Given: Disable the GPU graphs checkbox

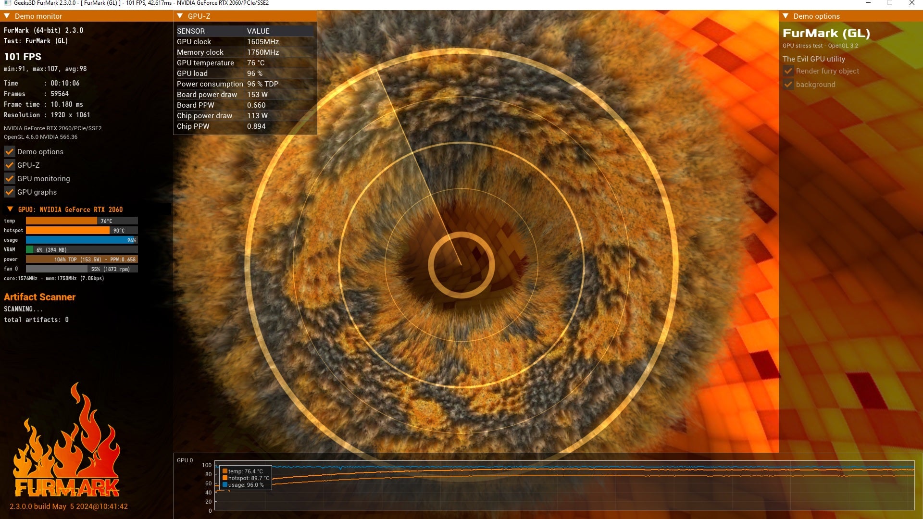Looking at the screenshot, I should 9,192.
